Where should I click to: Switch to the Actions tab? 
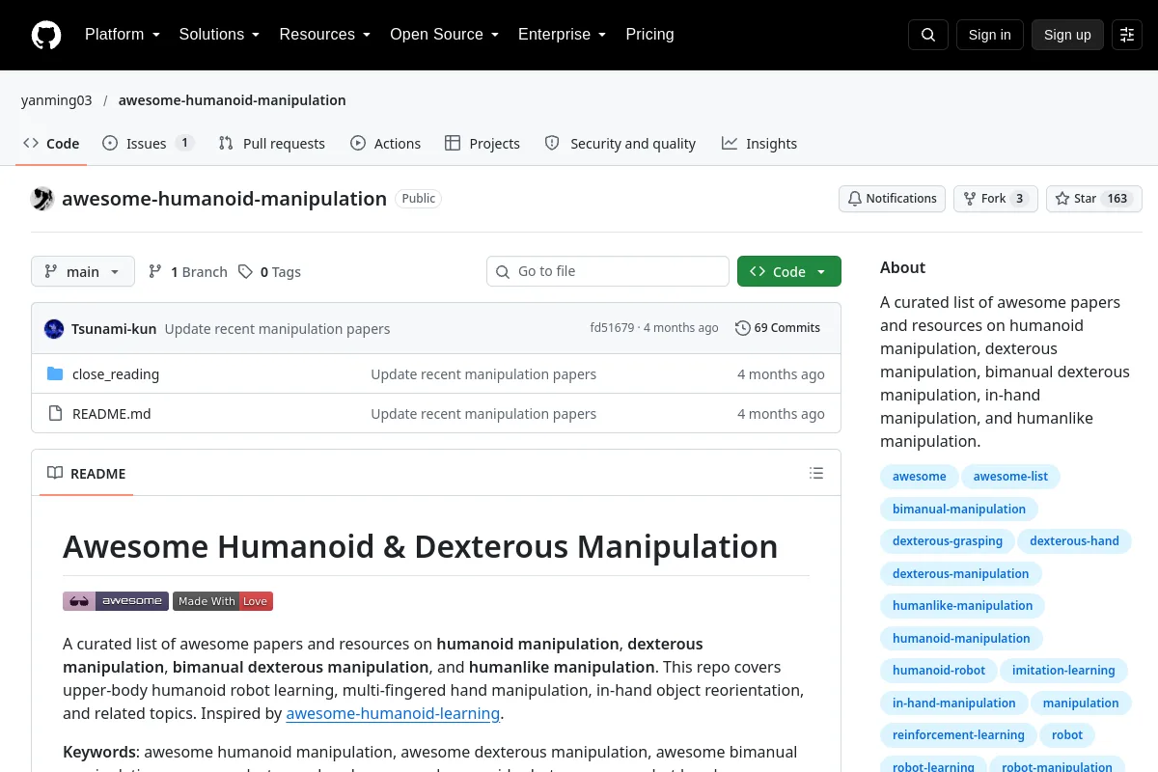(386, 144)
